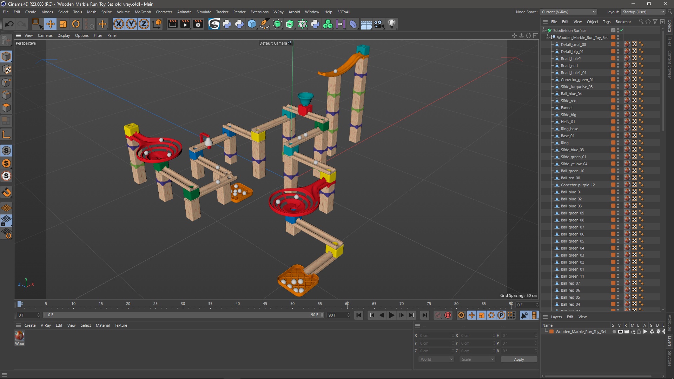Select the Rotate tool

pyautogui.click(x=76, y=24)
